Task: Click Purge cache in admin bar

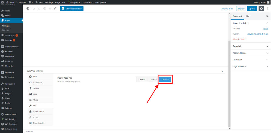Action: click(60, 2)
